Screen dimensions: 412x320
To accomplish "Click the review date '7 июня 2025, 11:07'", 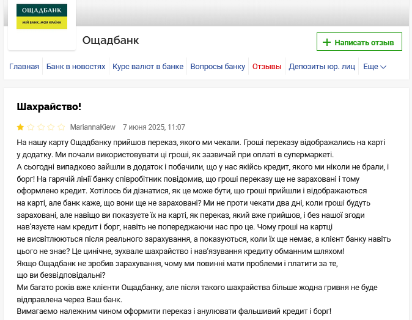I will point(154,127).
